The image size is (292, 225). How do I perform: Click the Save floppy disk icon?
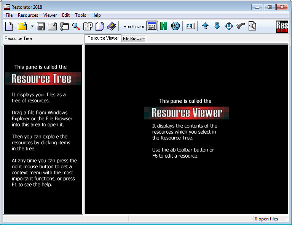click(41, 26)
